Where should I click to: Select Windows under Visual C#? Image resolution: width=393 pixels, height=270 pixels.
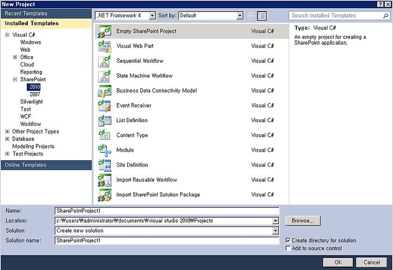point(31,43)
